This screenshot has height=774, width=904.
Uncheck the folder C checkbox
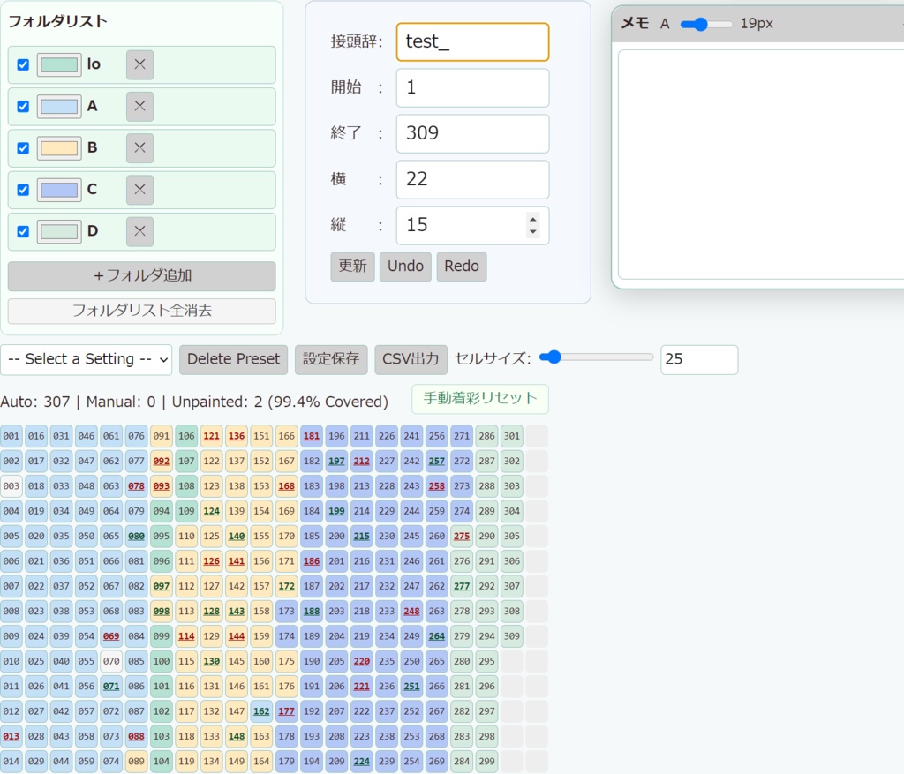pos(23,190)
